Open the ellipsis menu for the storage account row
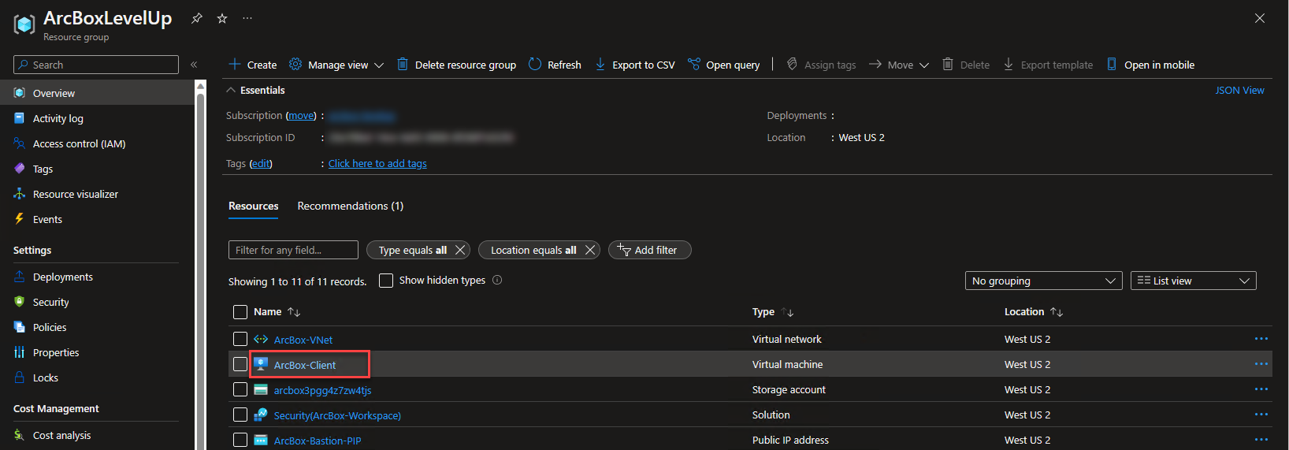The width and height of the screenshot is (1289, 450). click(1261, 389)
